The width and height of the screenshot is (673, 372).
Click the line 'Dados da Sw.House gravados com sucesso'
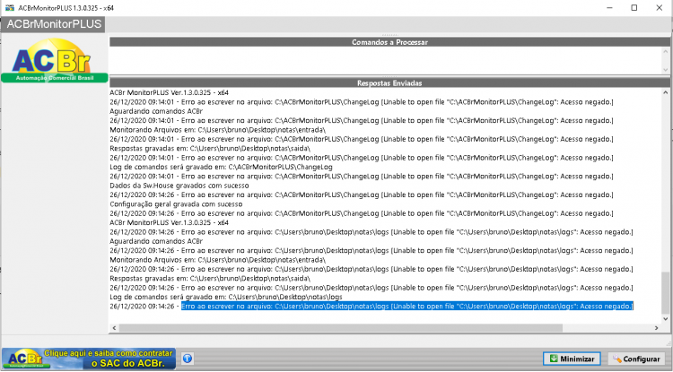click(x=179, y=186)
